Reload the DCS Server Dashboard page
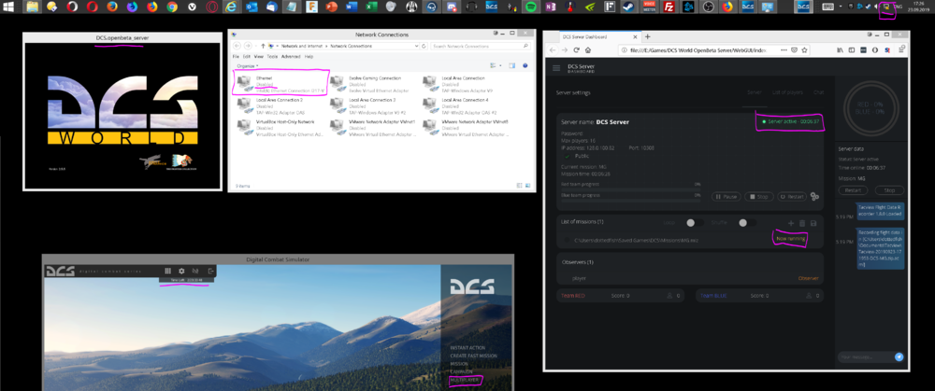 pyautogui.click(x=577, y=50)
